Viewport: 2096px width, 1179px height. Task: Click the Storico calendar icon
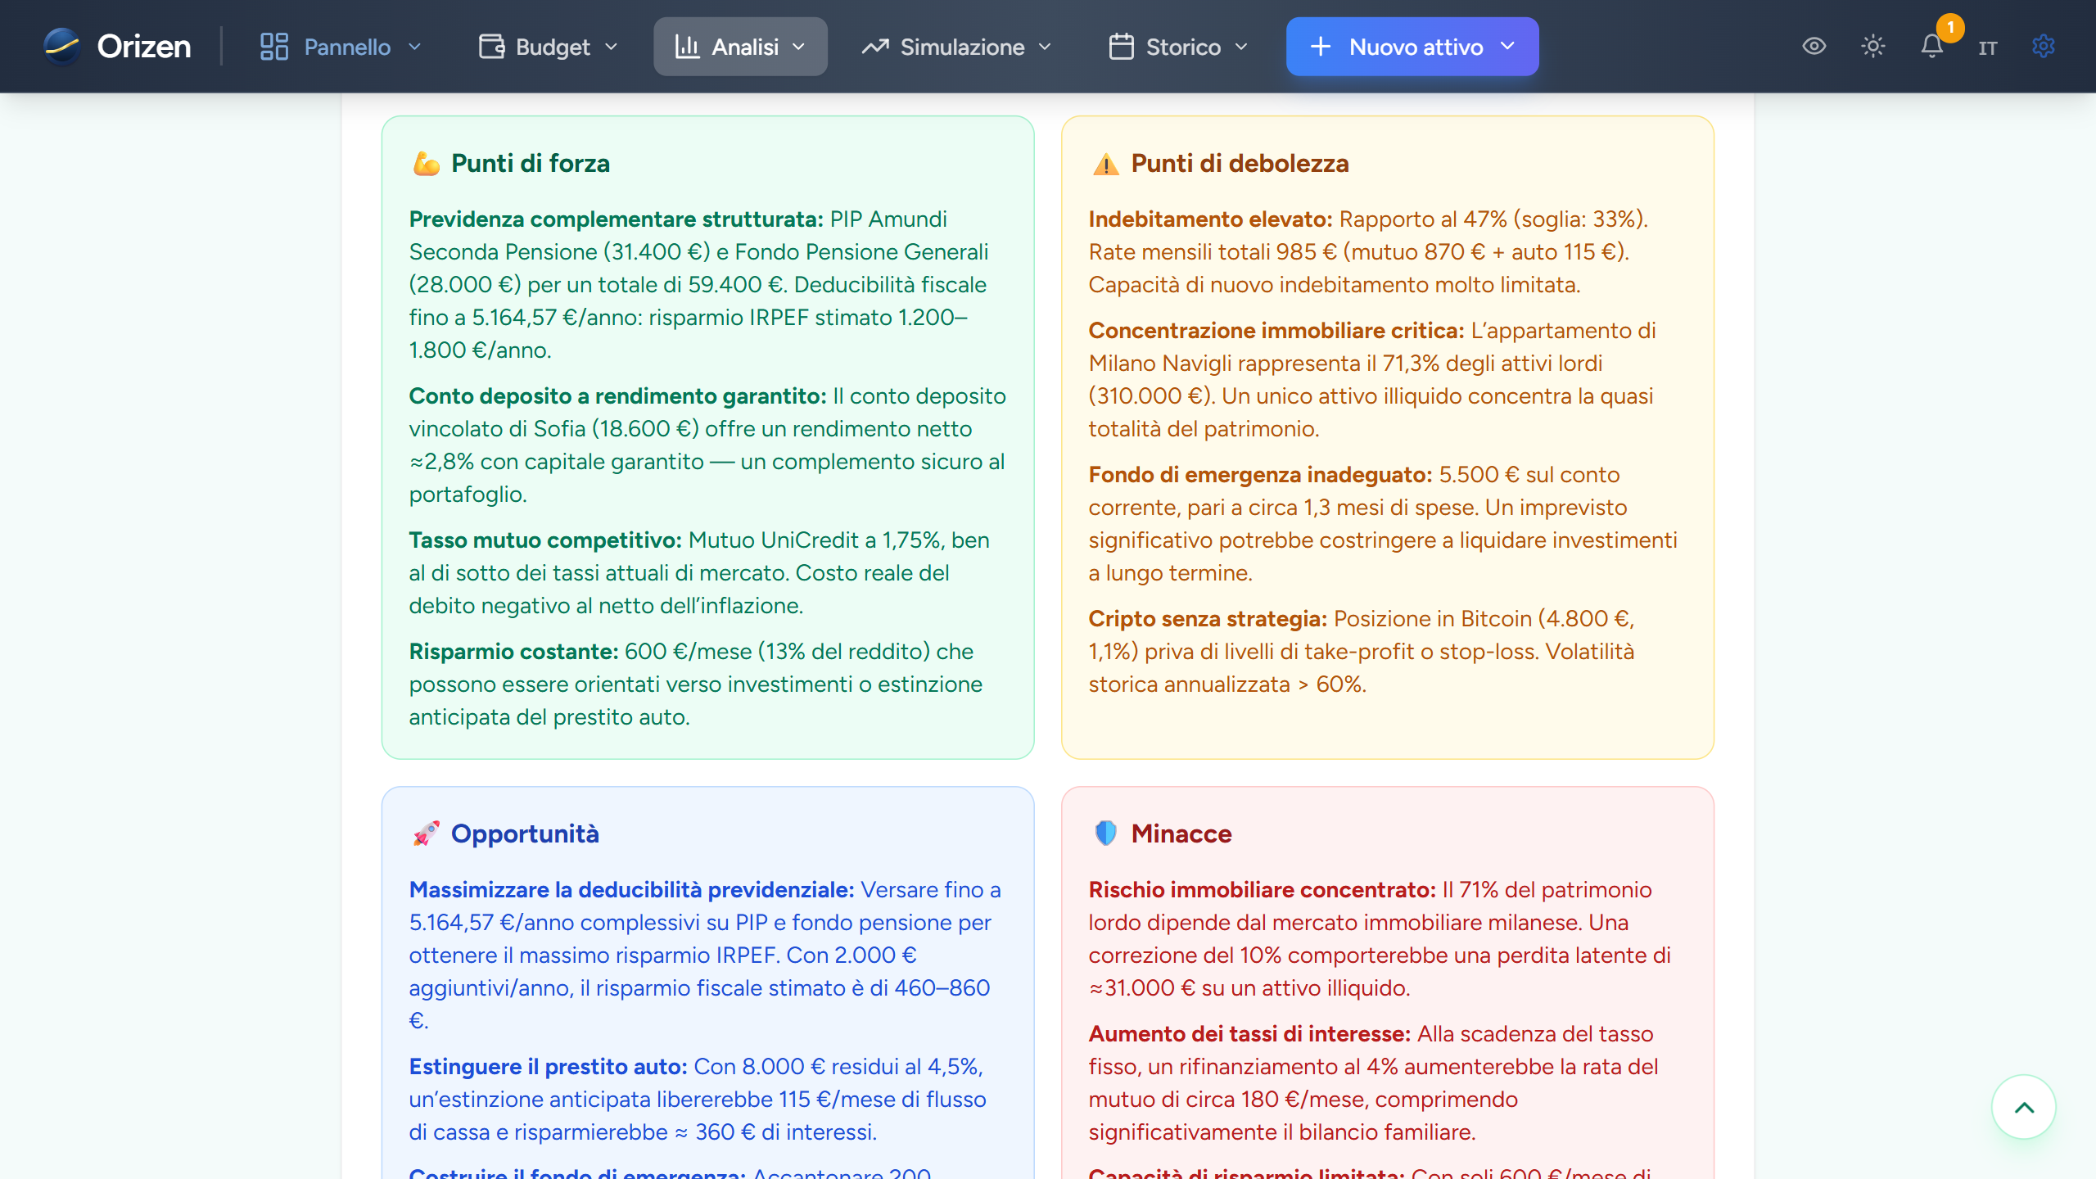click(x=1121, y=47)
